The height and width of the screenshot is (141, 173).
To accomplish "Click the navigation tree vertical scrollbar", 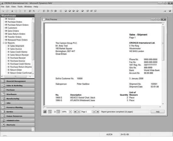I will 33,41.
